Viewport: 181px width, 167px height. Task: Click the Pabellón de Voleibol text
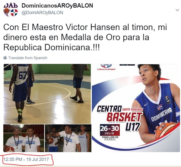click(110, 138)
